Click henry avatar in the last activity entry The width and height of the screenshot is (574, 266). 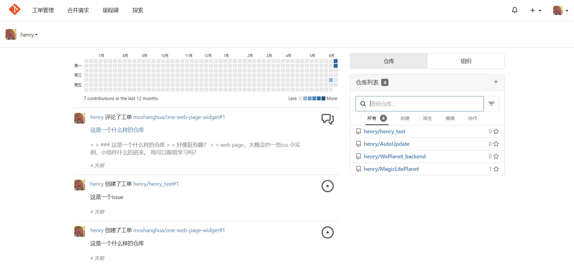point(79,231)
